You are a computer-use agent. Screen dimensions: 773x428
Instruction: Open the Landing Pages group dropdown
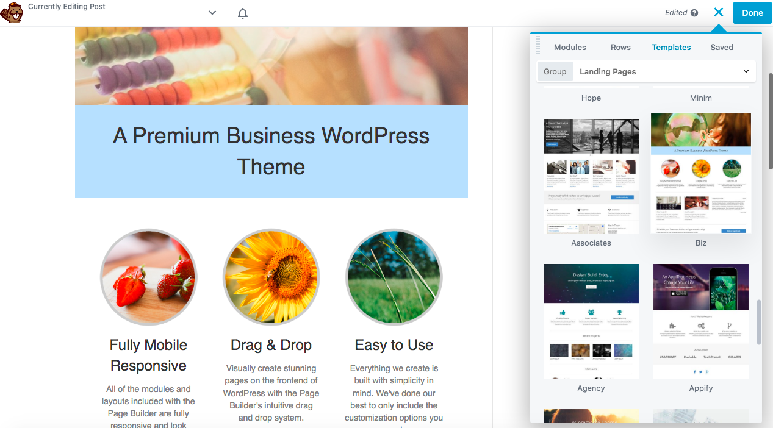click(x=664, y=71)
